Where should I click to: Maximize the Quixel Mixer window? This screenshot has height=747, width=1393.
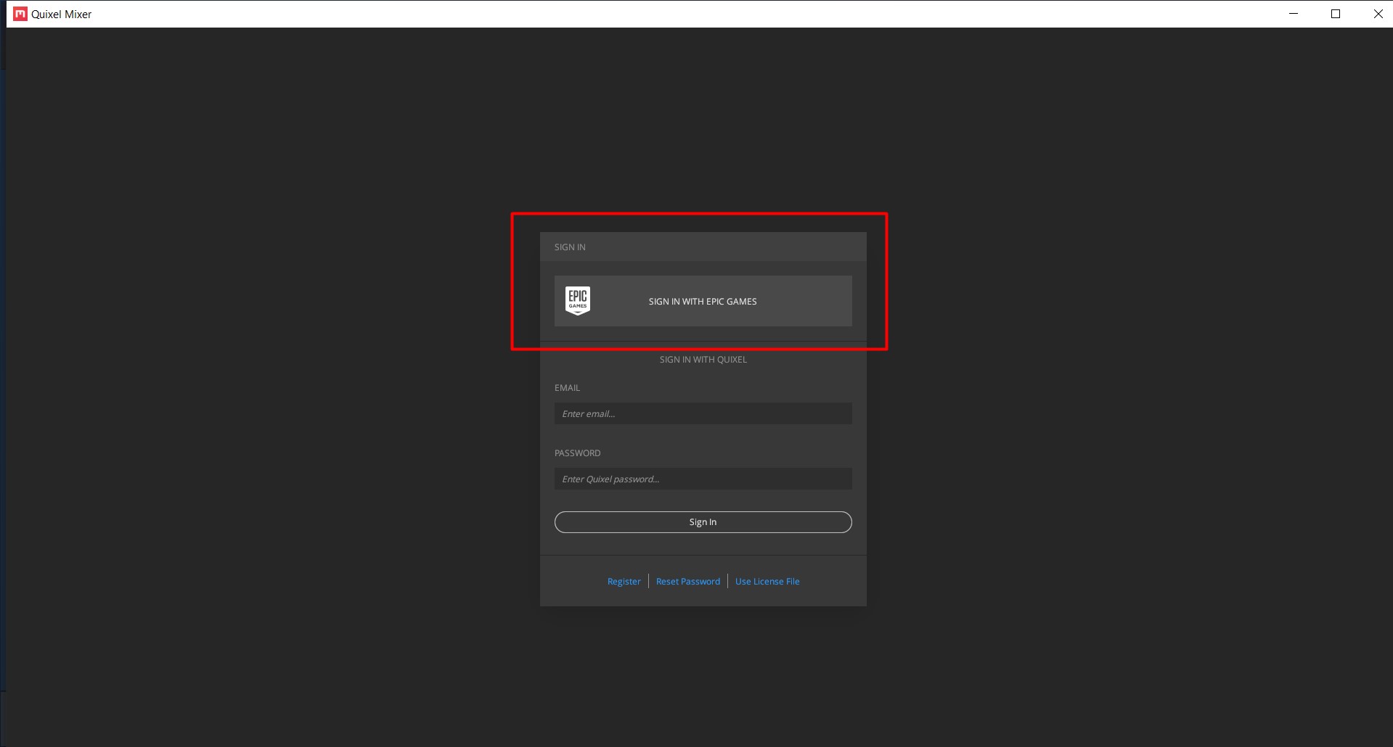tap(1336, 14)
